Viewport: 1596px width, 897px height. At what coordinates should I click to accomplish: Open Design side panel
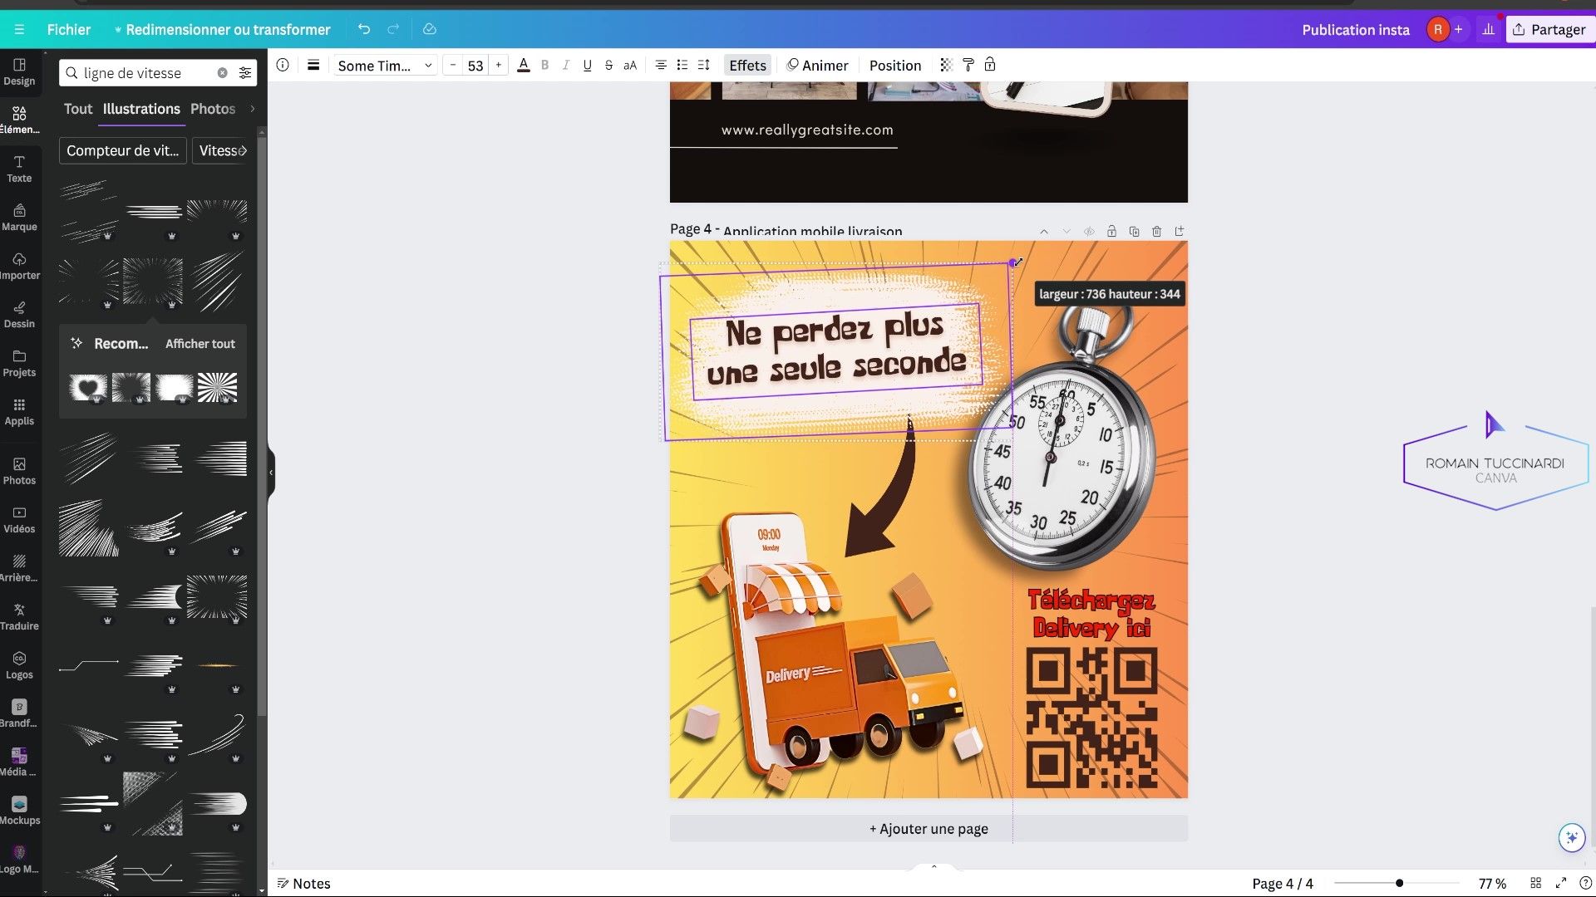pos(19,72)
